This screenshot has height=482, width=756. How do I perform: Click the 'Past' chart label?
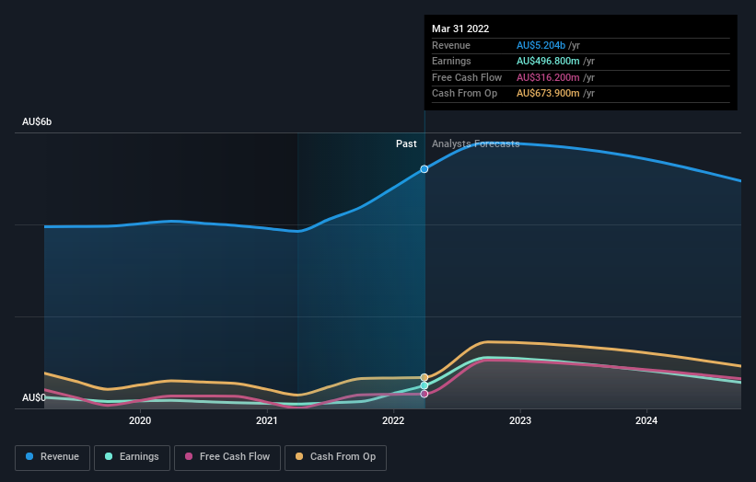[406, 144]
